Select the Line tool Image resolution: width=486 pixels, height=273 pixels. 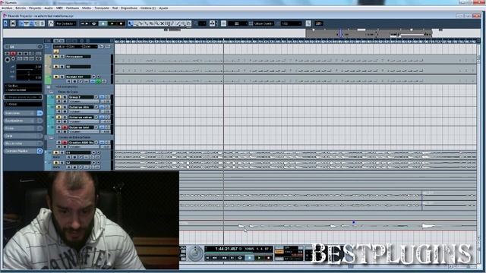coord(178,24)
